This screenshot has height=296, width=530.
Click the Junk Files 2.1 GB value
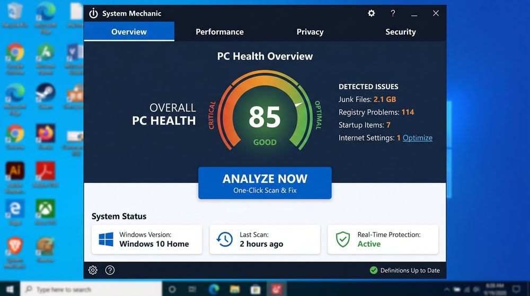(385, 99)
